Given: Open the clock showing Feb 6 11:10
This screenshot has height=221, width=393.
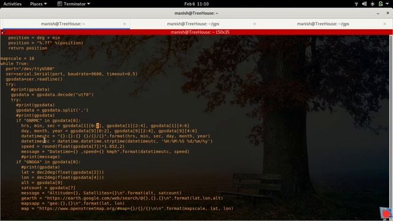Looking at the screenshot, I should tap(196, 4).
